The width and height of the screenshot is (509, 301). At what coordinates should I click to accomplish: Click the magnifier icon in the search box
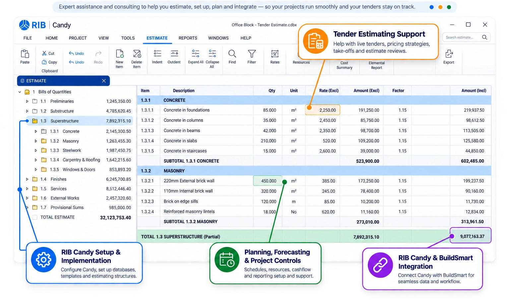click(484, 37)
